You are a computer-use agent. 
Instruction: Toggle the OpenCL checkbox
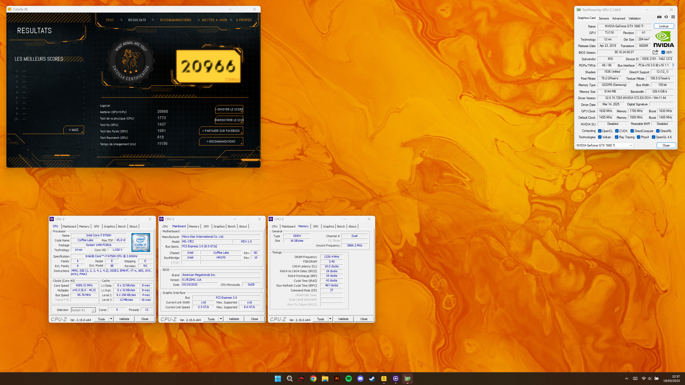[x=600, y=131]
